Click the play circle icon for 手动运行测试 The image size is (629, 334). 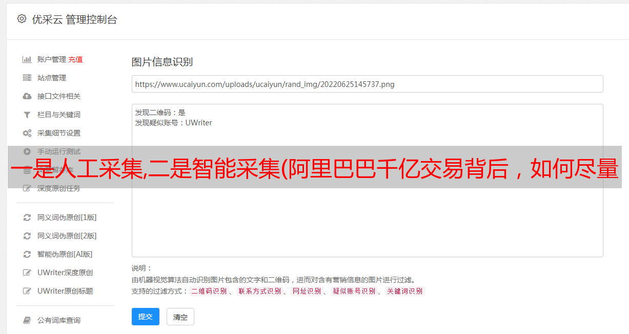point(27,151)
